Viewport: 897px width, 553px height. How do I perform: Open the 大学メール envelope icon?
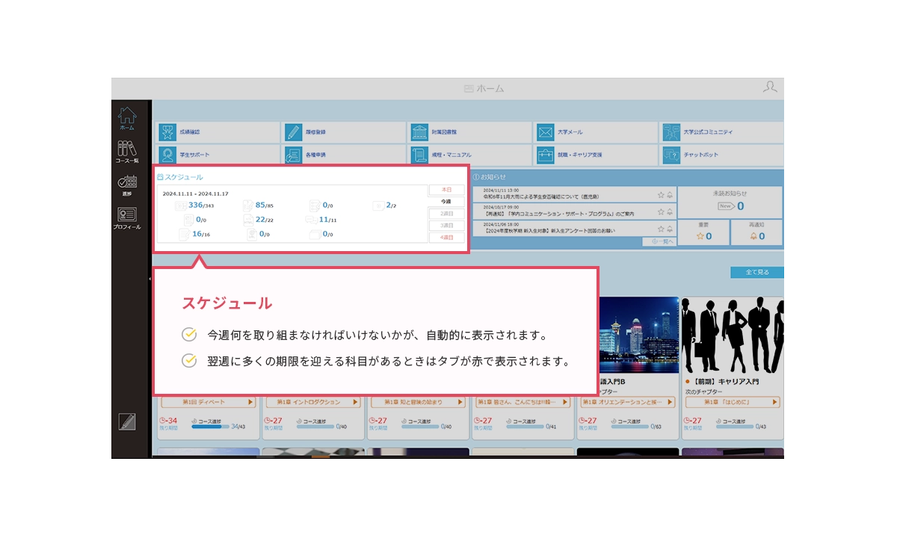(x=545, y=132)
